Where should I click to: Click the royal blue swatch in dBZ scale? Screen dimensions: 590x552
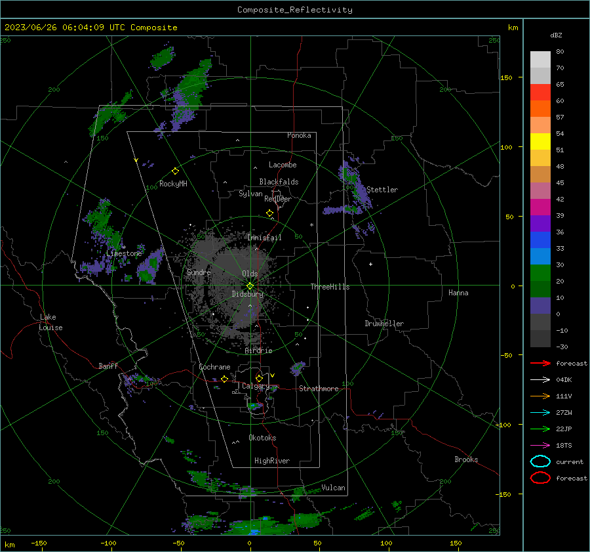pos(540,240)
